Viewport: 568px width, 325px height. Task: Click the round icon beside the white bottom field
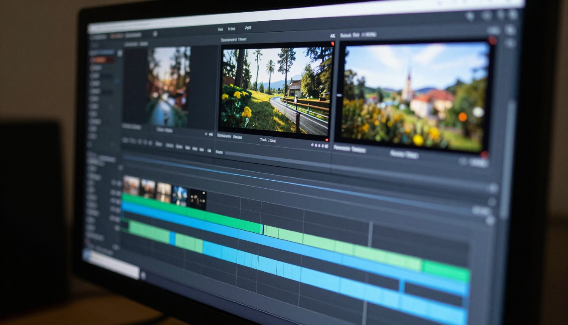point(143,275)
